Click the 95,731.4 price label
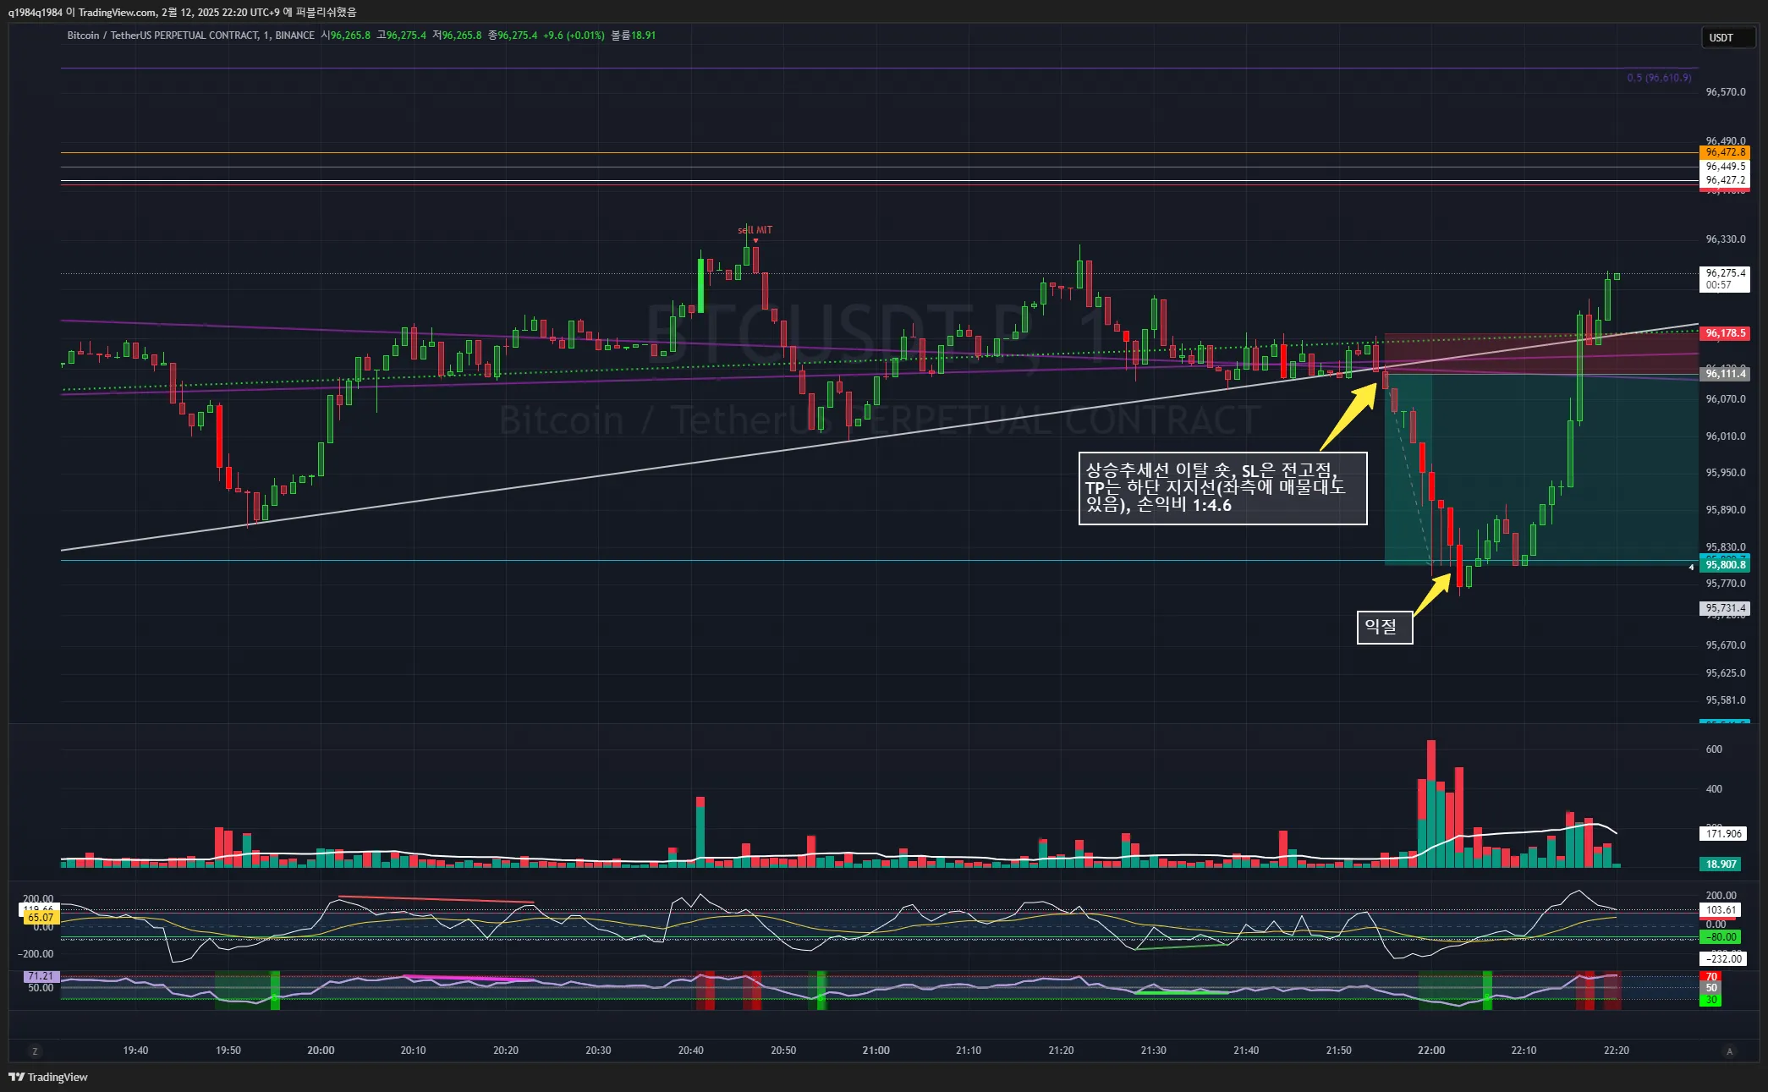1768x1092 pixels. [x=1724, y=608]
